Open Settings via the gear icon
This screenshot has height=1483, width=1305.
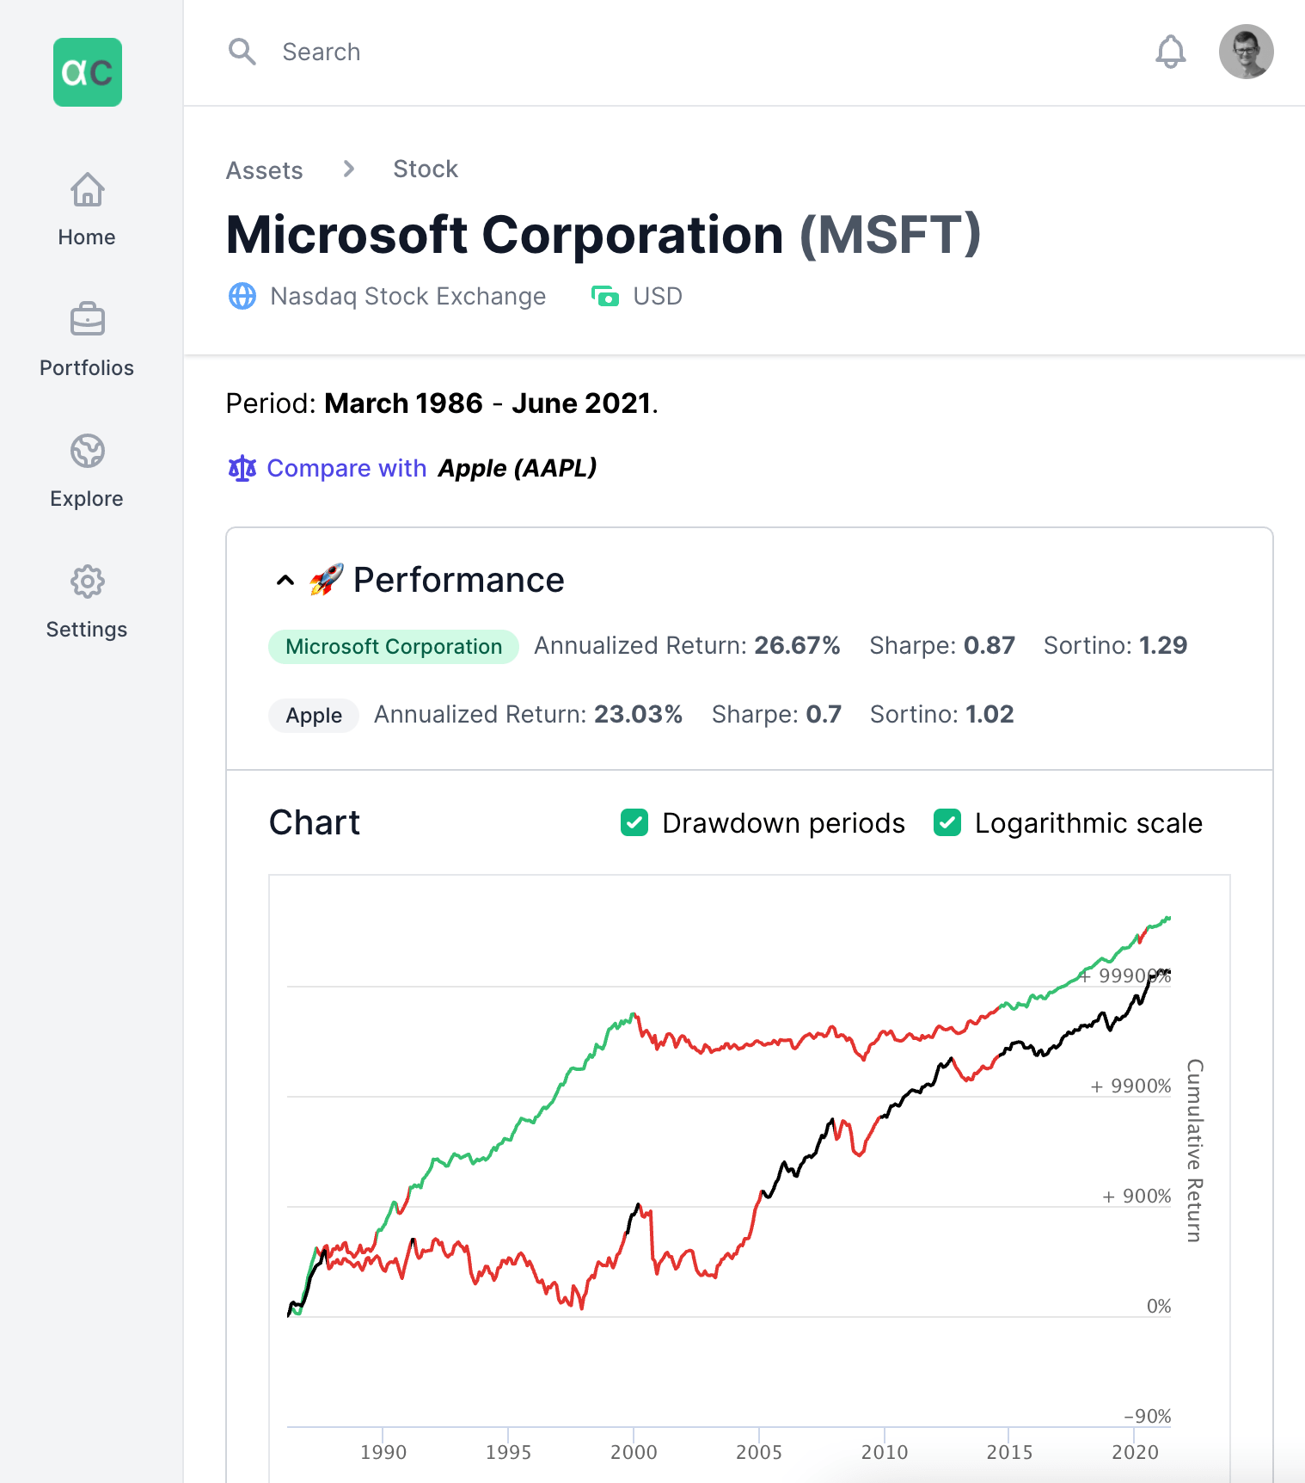(88, 582)
